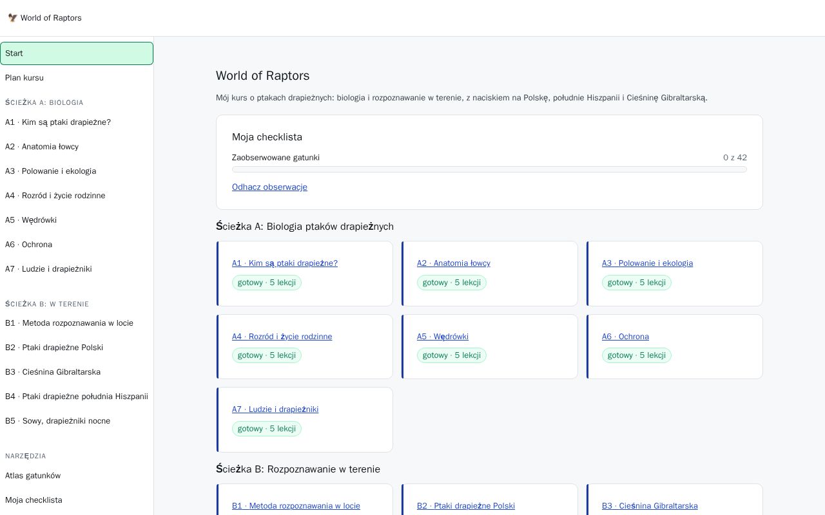Image resolution: width=825 pixels, height=515 pixels.
Task: Open card link A5 · Wędrówki
Action: tap(443, 337)
